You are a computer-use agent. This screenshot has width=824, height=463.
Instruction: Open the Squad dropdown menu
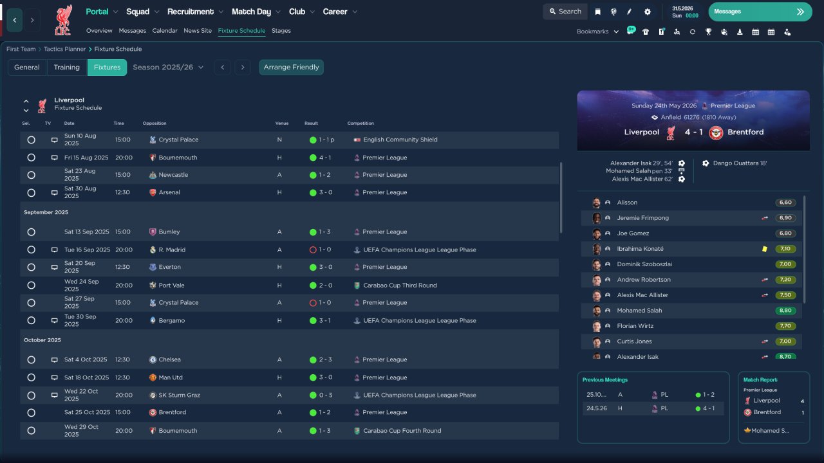point(143,12)
